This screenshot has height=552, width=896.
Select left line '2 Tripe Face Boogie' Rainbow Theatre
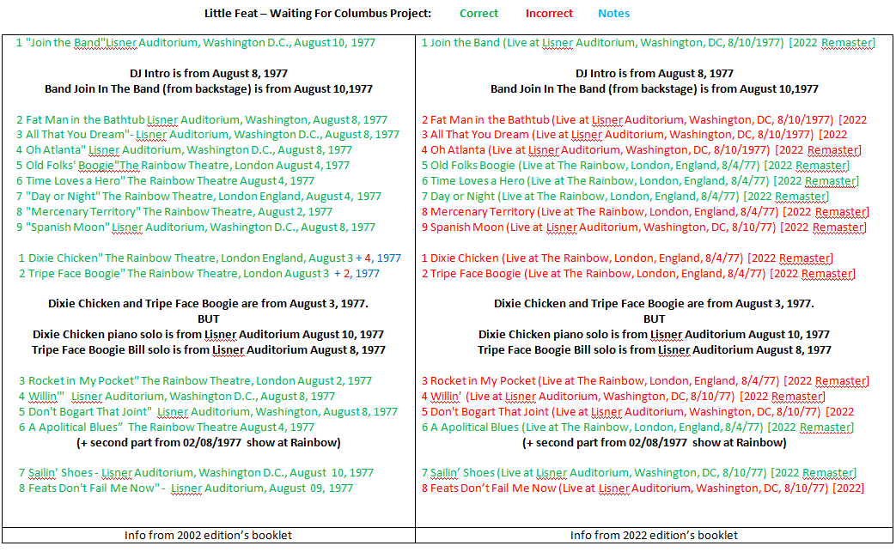[198, 274]
